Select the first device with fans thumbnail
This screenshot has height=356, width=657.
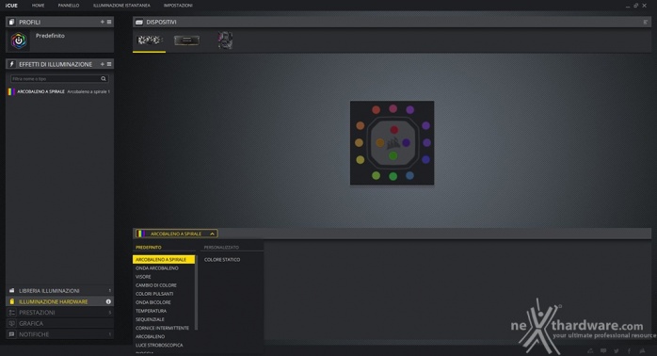pyautogui.click(x=150, y=40)
